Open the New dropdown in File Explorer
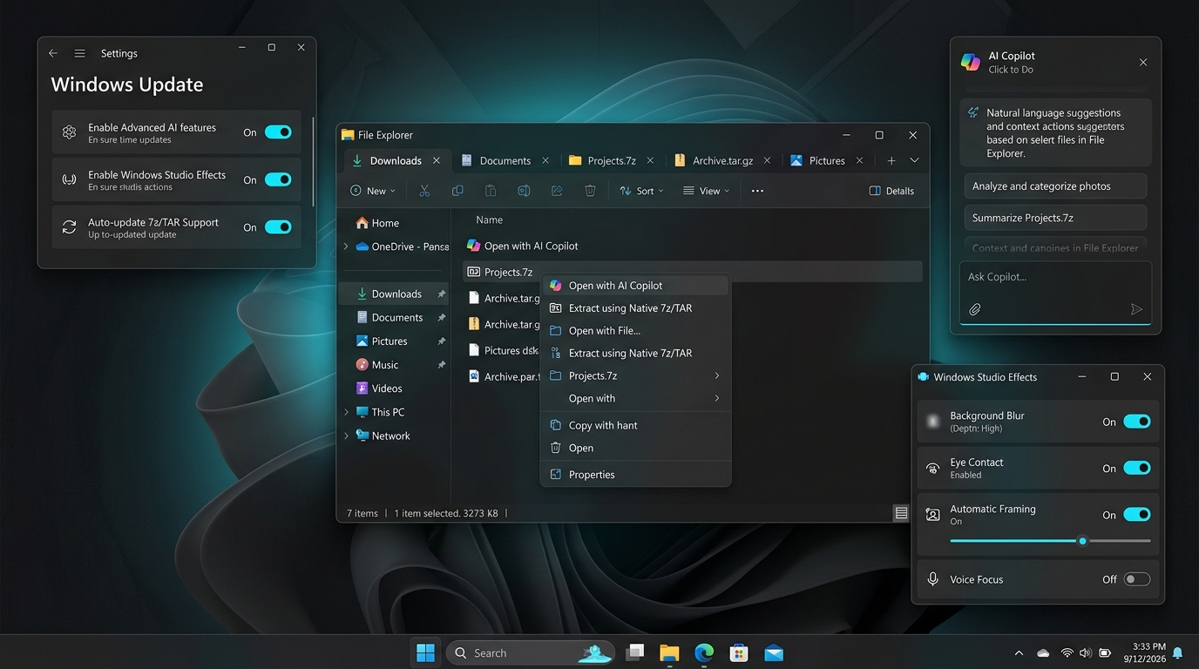 (372, 191)
